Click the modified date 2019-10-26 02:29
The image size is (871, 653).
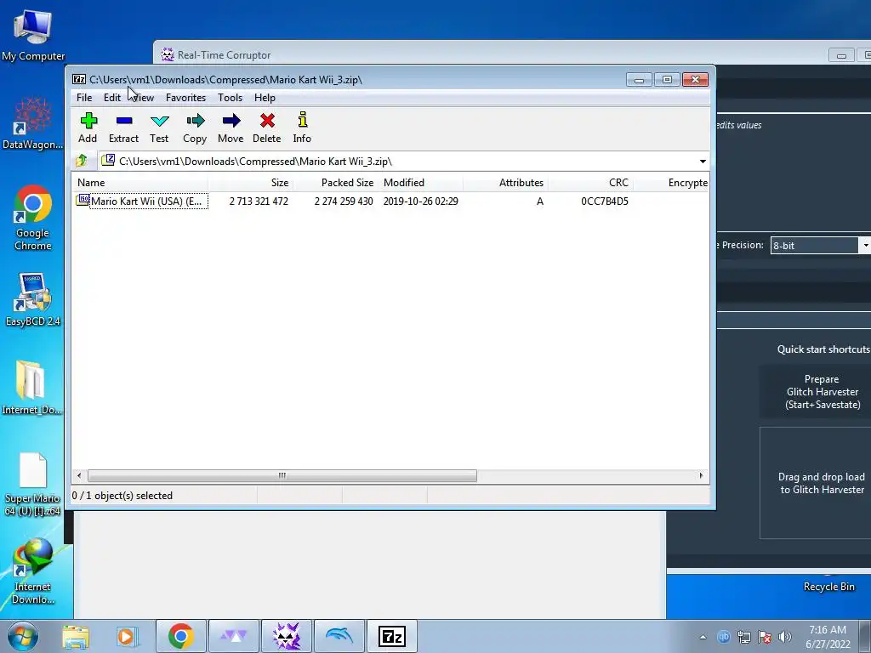420,202
